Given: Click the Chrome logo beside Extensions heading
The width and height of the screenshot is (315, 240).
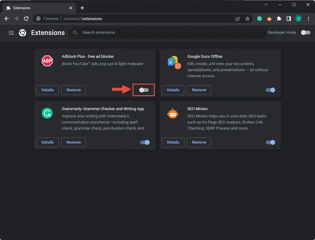Looking at the screenshot, I should [x=23, y=33].
